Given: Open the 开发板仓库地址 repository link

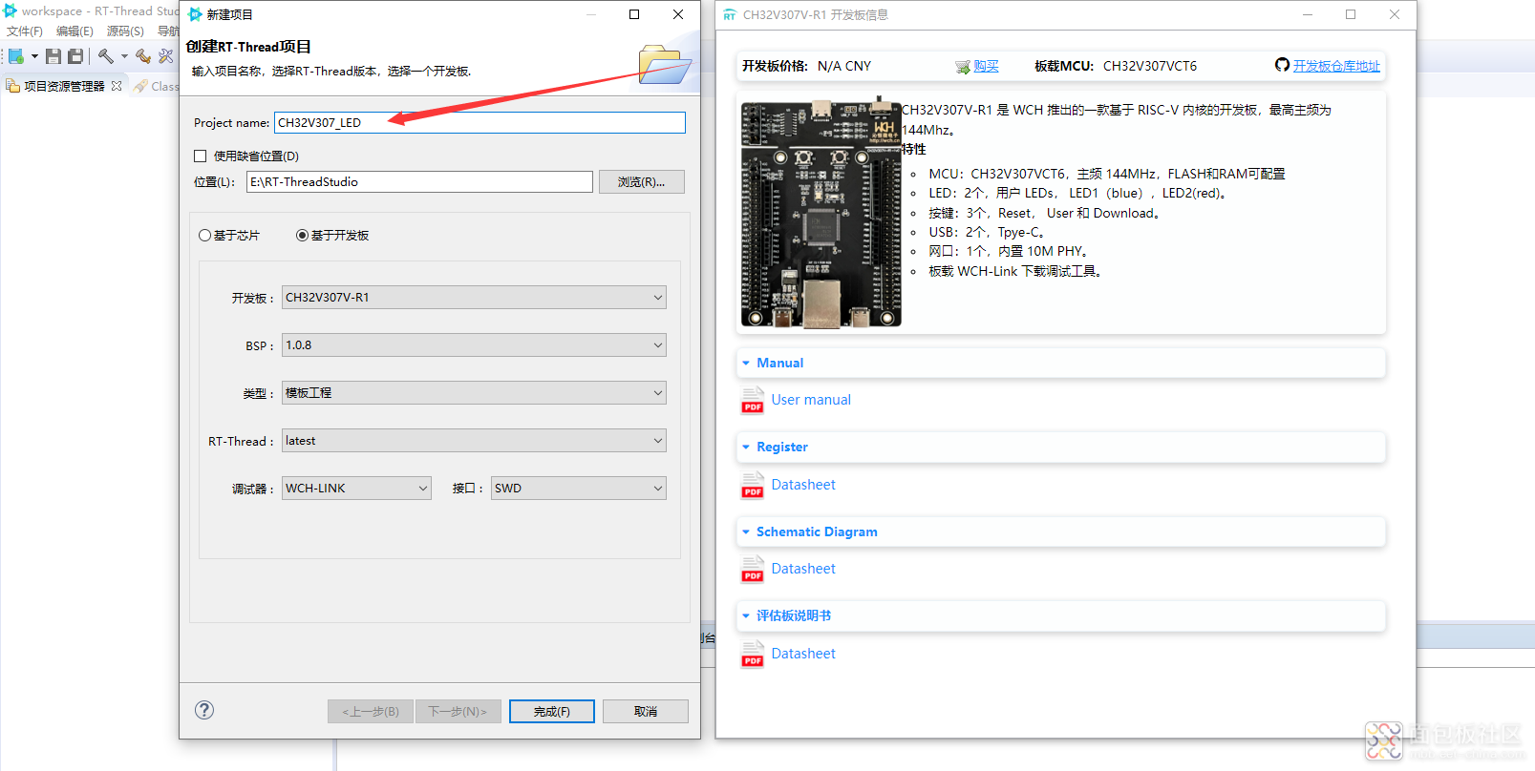Looking at the screenshot, I should pyautogui.click(x=1336, y=66).
